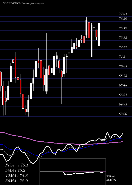
Task: Select the 68.75 price level label
Action: tap(123, 76)
